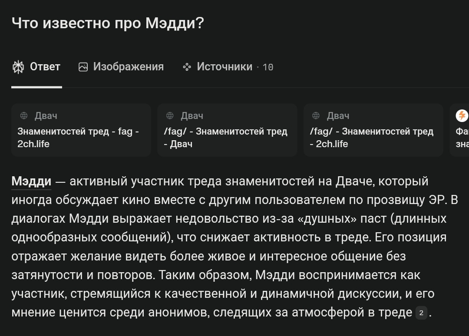Click the orange lightning icon on the cut-off card

[x=462, y=115]
